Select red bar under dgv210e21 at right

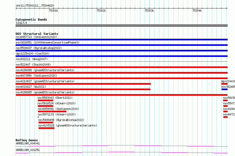[x=224, y=84]
